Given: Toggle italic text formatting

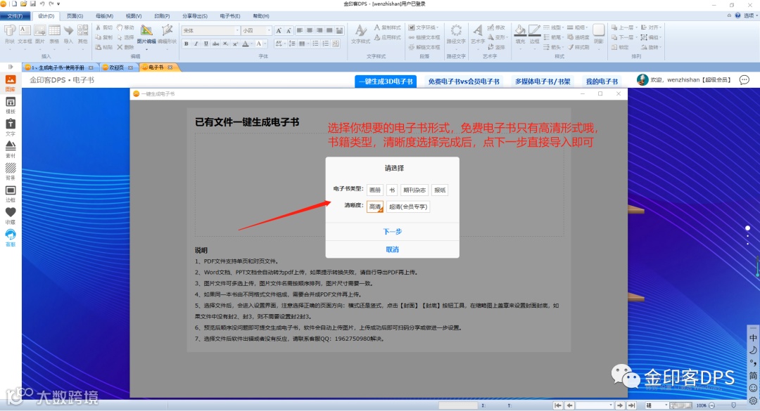Looking at the screenshot, I should click(196, 44).
